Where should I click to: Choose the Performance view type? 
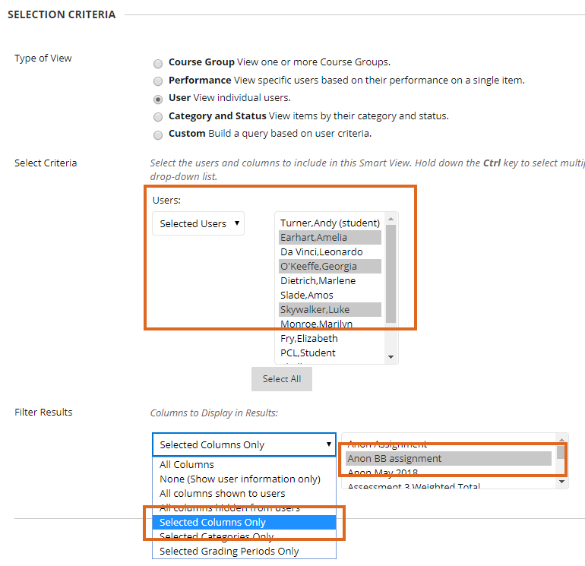pos(158,81)
